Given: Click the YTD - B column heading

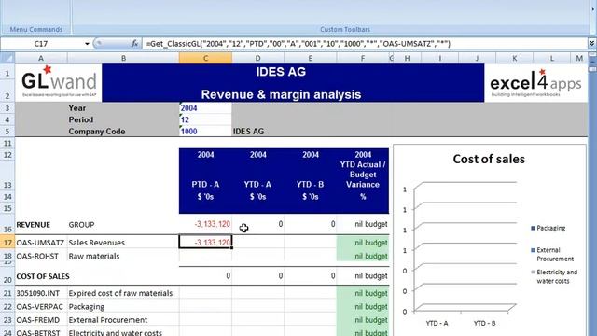Looking at the screenshot, I should [x=311, y=185].
